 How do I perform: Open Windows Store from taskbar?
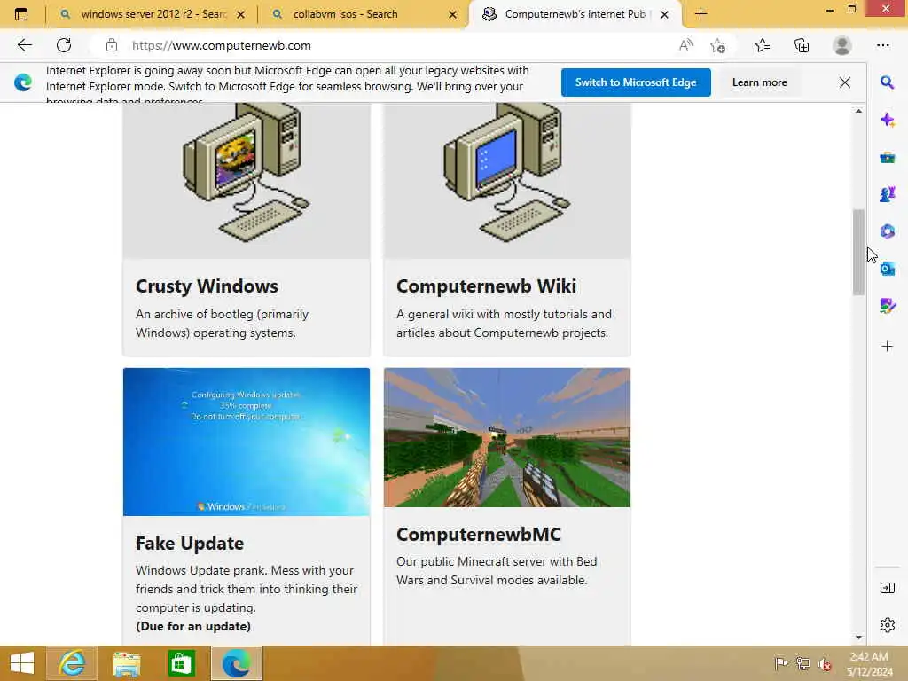[181, 663]
